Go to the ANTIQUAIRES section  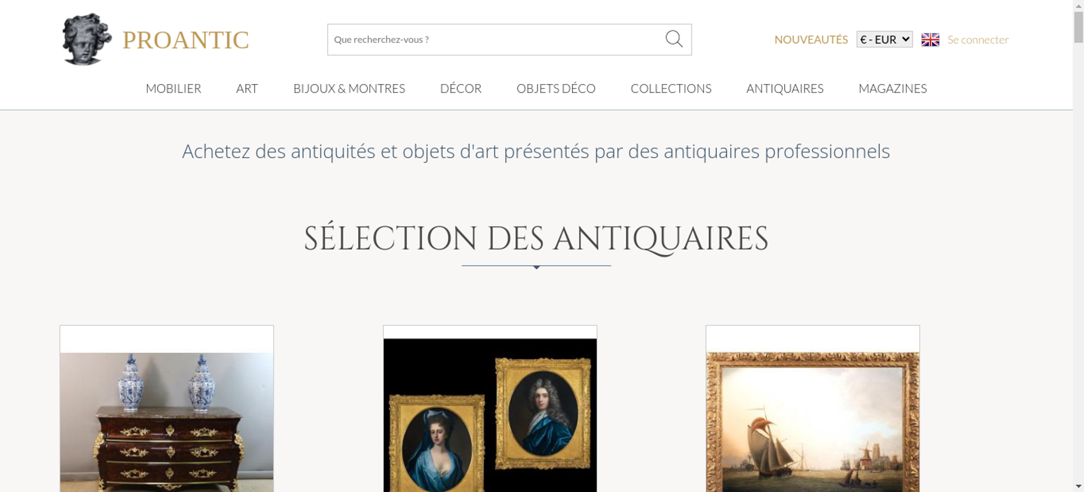785,88
